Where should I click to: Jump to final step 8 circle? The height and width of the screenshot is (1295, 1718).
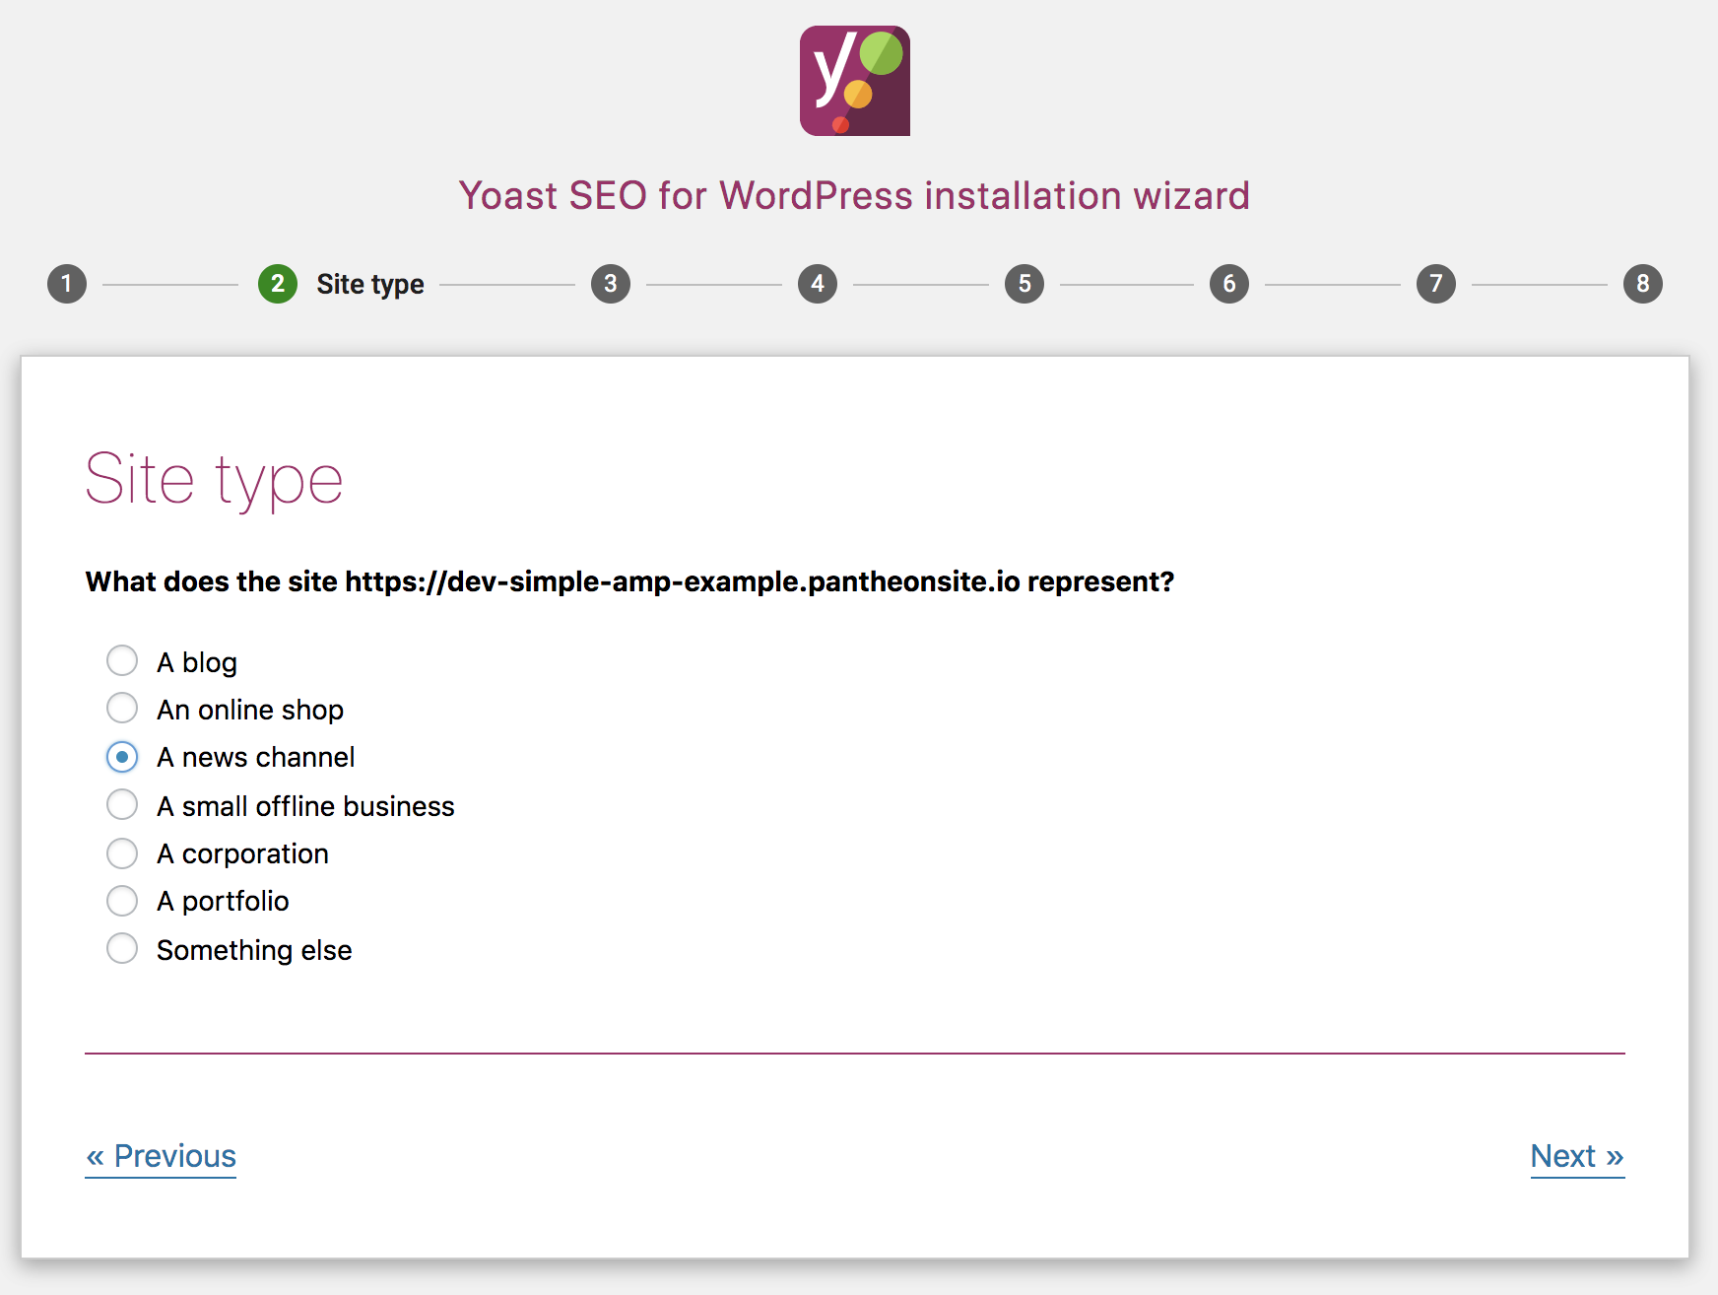[x=1643, y=284]
